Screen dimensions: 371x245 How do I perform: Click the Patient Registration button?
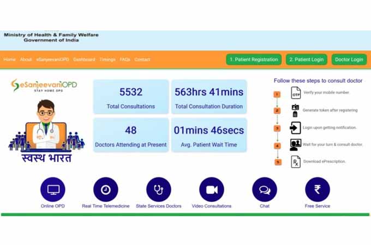click(254, 59)
